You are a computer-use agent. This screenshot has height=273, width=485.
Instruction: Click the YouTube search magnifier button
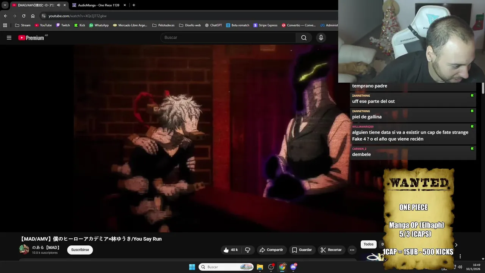[304, 38]
